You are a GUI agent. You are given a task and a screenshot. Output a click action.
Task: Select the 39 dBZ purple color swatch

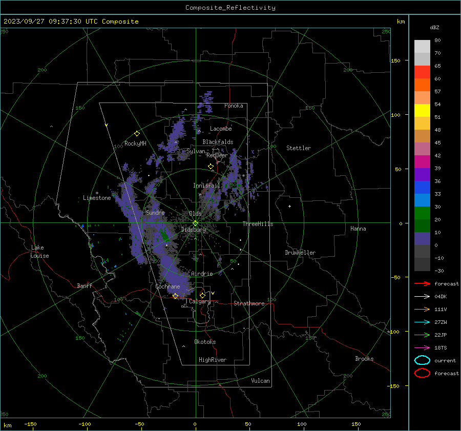point(422,175)
